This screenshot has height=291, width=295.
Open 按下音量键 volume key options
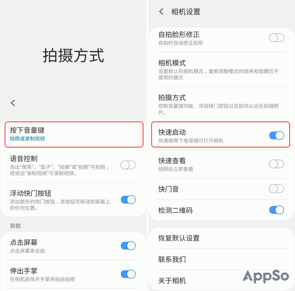(74, 134)
